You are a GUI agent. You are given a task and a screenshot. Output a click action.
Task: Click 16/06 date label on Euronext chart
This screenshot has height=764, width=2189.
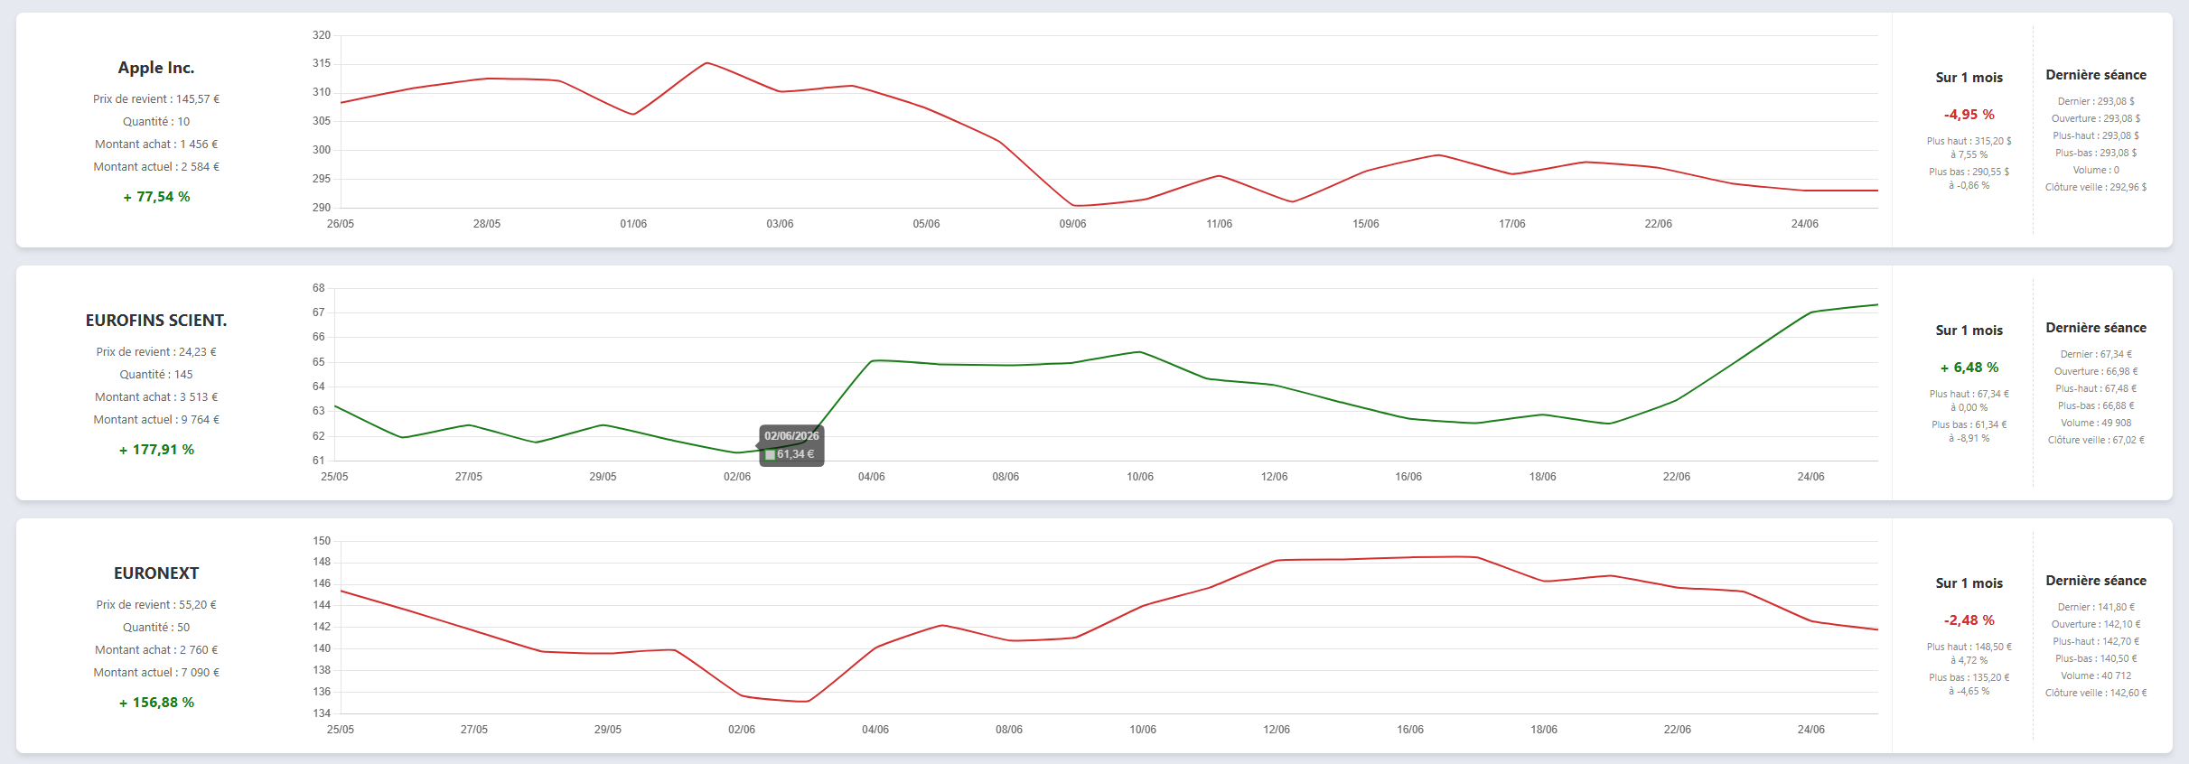(1410, 730)
